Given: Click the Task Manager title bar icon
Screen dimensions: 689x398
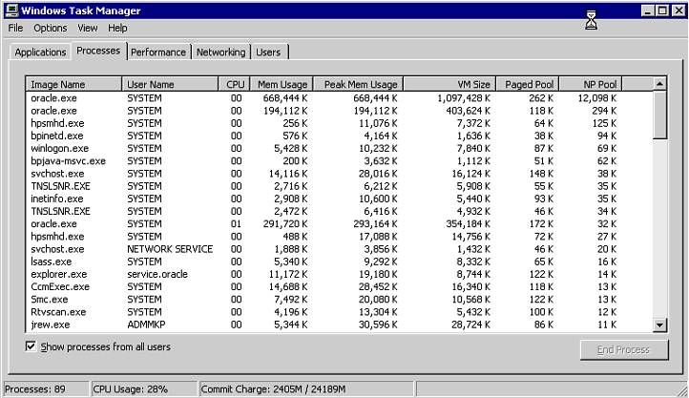Looking at the screenshot, I should (x=12, y=10).
